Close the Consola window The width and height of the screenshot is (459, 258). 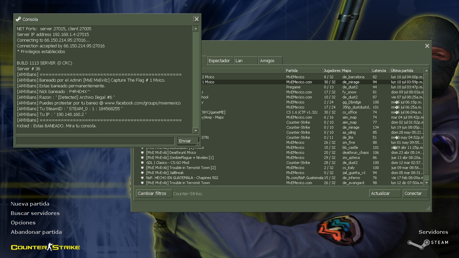coord(197,19)
